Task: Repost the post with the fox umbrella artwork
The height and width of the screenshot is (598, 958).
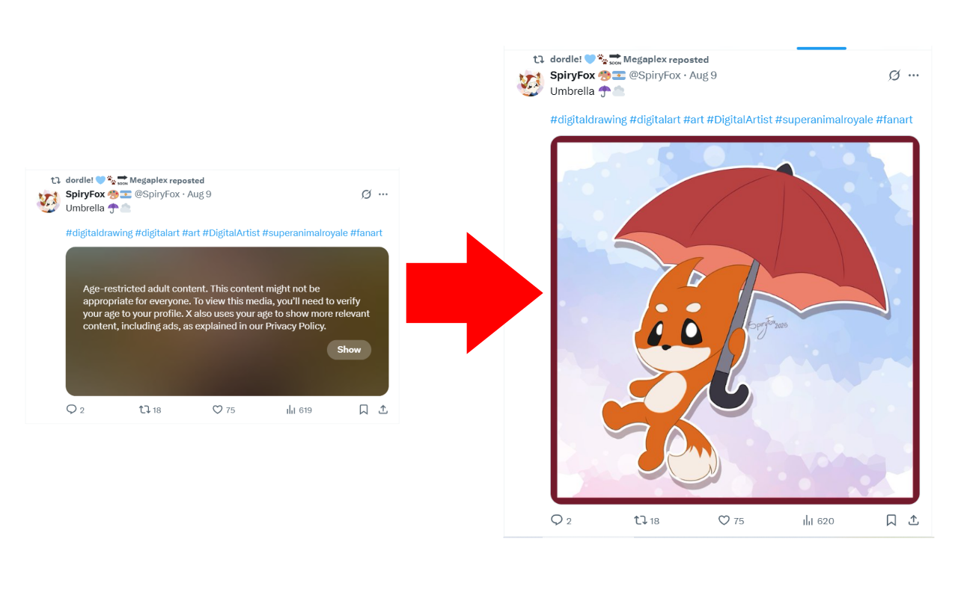Action: pyautogui.click(x=641, y=520)
